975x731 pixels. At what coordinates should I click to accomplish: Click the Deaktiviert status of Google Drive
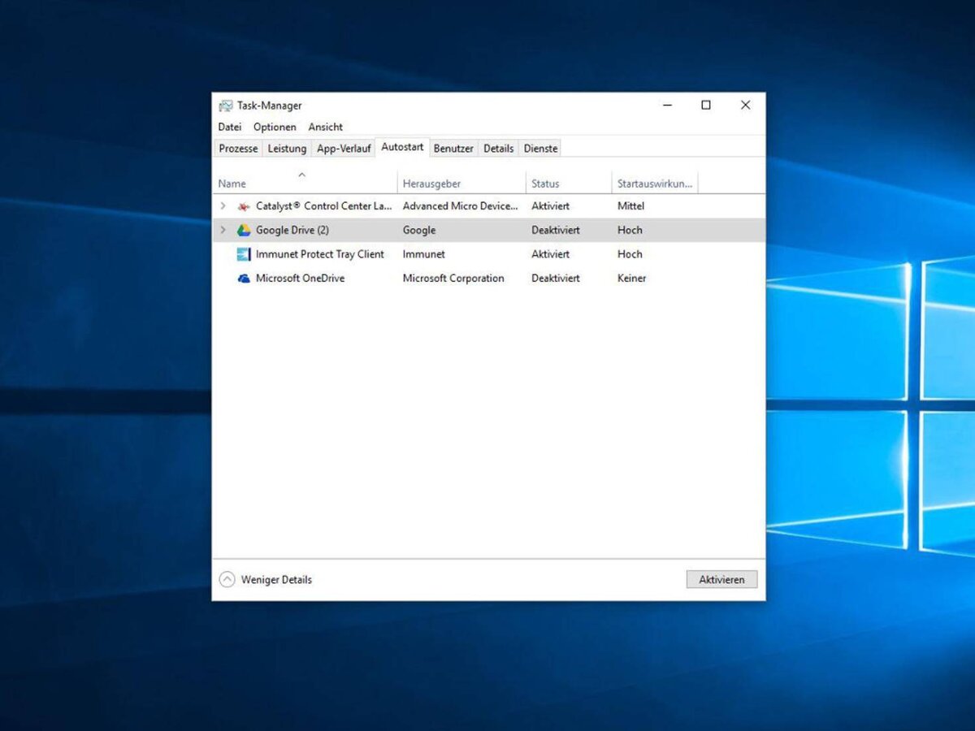pyautogui.click(x=556, y=231)
